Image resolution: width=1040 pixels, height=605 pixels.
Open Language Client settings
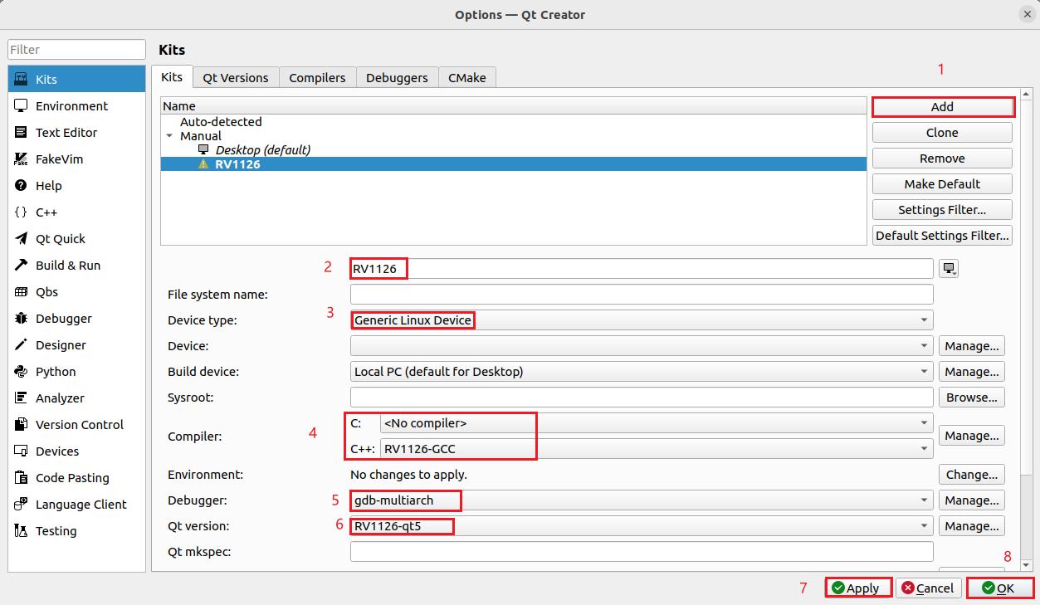[76, 505]
